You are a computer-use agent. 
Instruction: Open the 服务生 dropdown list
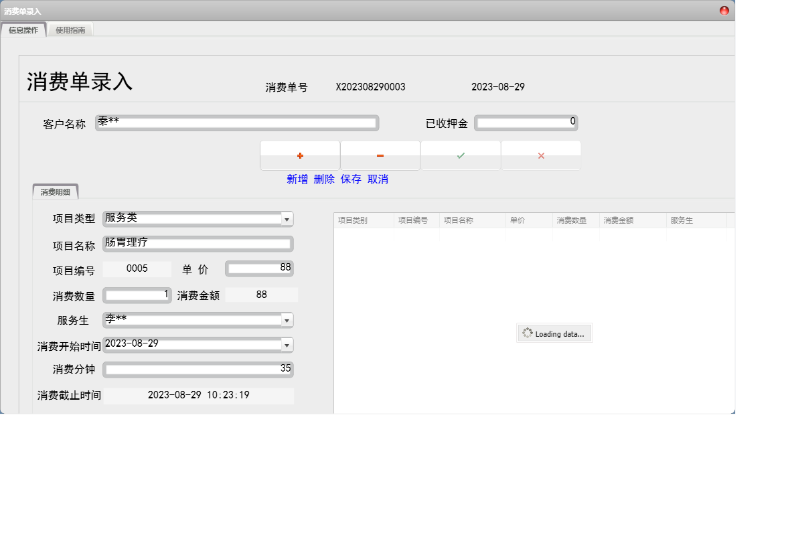pos(287,321)
